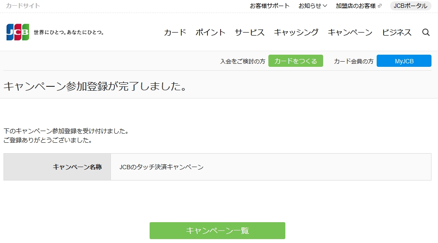Open the サービス menu
This screenshot has height=243, width=438.
(x=250, y=32)
